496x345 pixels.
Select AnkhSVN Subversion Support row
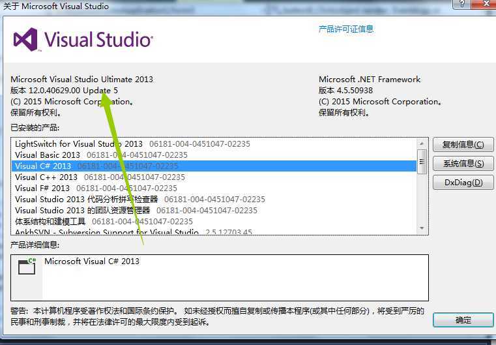point(214,231)
